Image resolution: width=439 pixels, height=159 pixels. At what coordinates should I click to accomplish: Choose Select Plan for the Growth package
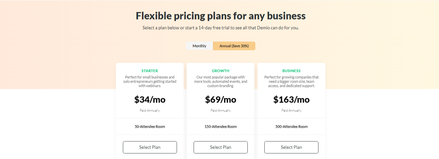pos(220,147)
